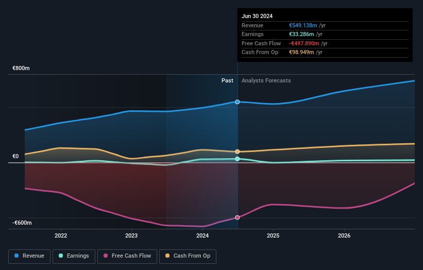Click the Earnings row label in tooltip
Viewport: 423px width, 270px height.
(x=252, y=34)
